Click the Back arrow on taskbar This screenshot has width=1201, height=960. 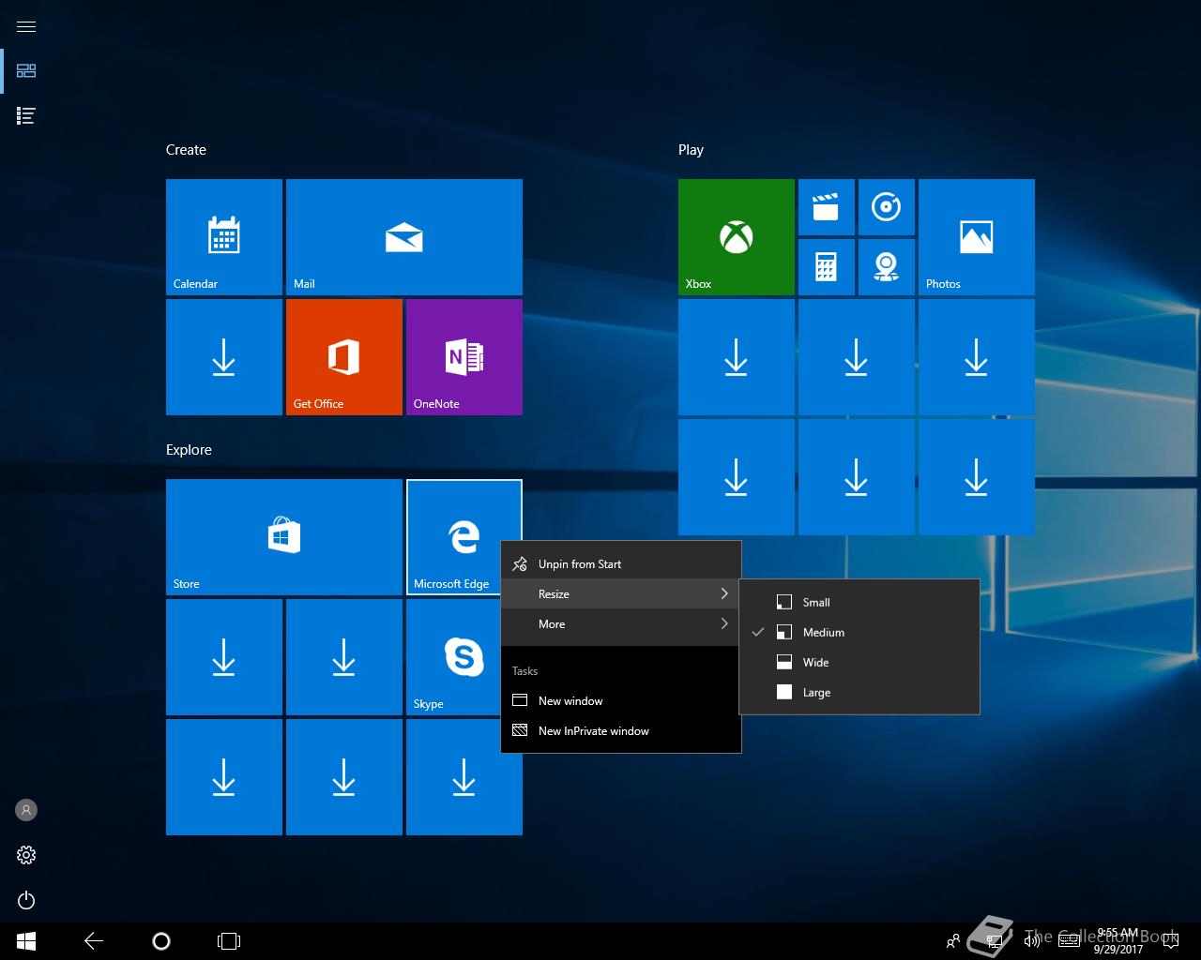(x=94, y=941)
